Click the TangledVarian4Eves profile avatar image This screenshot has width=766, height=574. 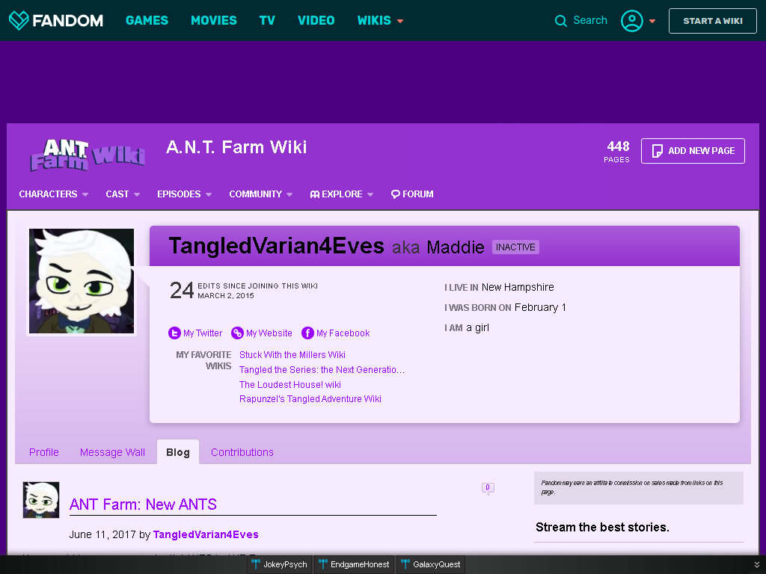coord(82,281)
